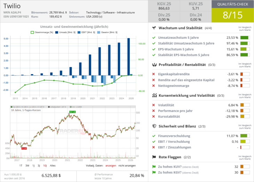254x182 pixels.
Task: Click the ISIN US90138F1021 text
Action: pyautogui.click(x=16, y=16)
